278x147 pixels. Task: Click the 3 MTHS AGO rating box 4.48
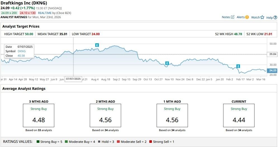point(39,115)
